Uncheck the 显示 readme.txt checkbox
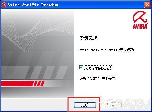Screen dimensions: 152x112 tap(81, 67)
